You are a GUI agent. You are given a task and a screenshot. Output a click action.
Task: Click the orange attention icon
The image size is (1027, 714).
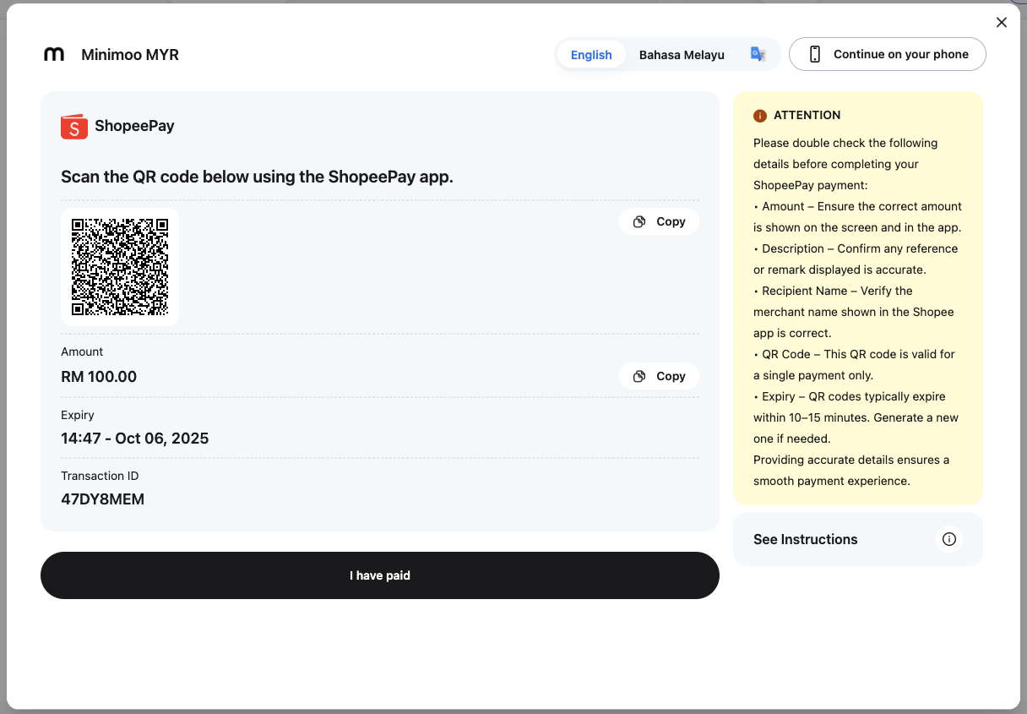pos(761,115)
